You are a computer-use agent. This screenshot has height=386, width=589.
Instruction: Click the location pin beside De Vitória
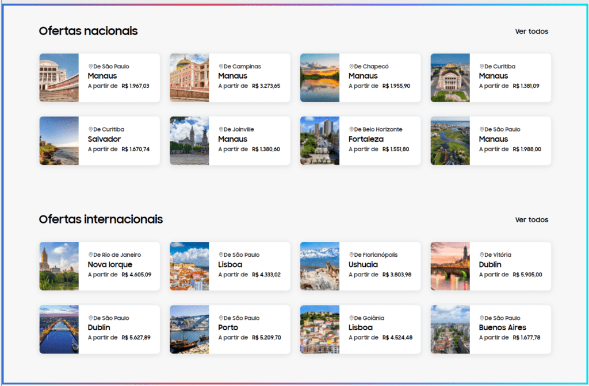(482, 255)
